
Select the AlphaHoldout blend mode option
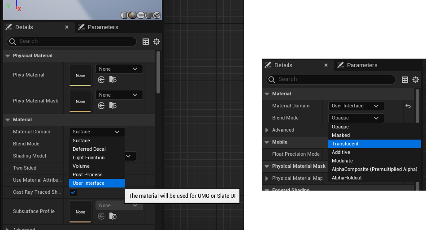pos(347,178)
